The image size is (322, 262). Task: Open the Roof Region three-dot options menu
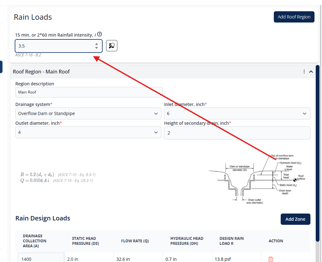click(x=304, y=72)
